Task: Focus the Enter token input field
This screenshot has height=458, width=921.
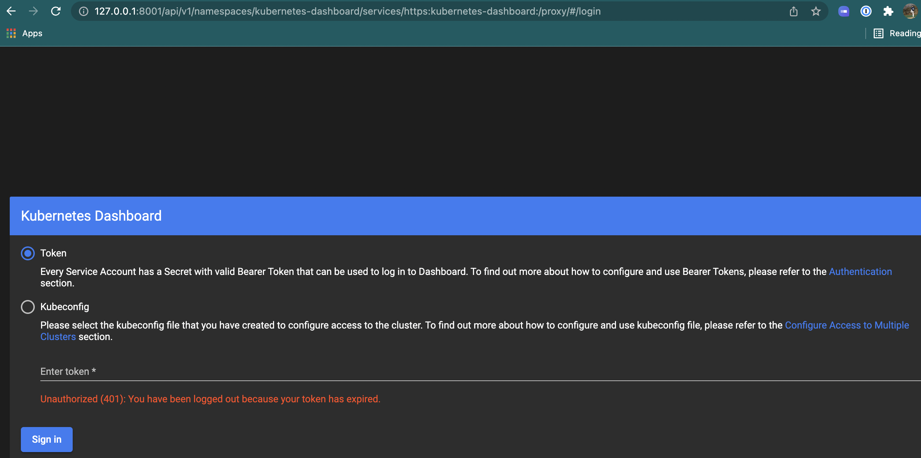Action: pos(481,371)
